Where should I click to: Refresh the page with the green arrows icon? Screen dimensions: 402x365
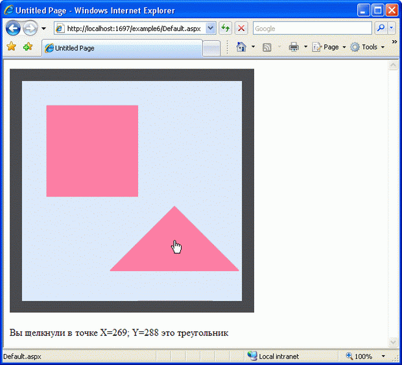[225, 28]
